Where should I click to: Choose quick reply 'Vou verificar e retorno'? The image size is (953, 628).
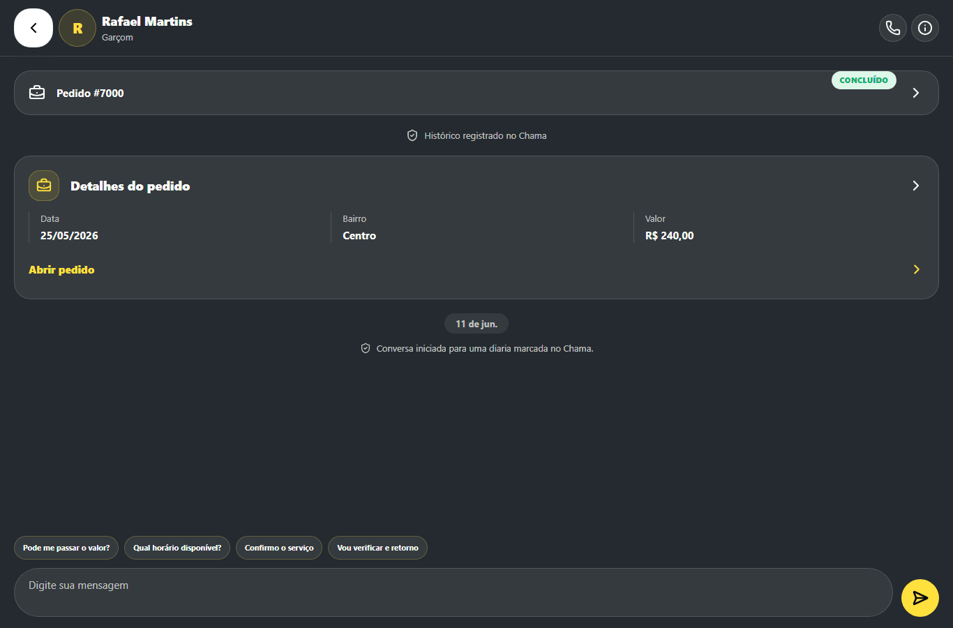[377, 548]
